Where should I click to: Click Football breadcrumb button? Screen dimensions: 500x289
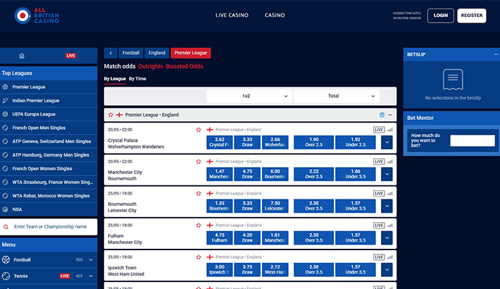coord(131,53)
